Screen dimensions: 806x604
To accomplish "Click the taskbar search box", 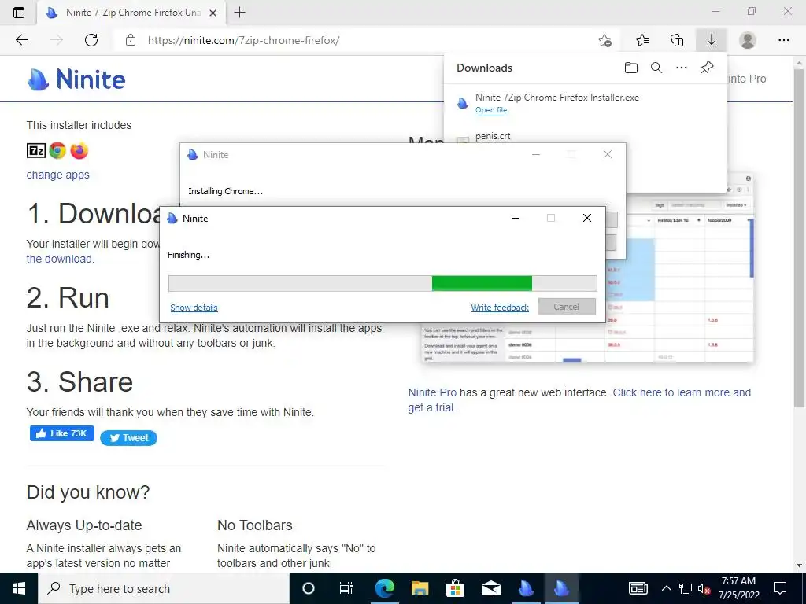I will coord(164,588).
